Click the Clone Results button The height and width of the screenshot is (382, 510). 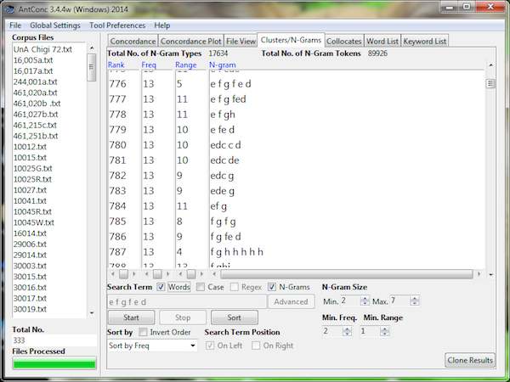[470, 360]
